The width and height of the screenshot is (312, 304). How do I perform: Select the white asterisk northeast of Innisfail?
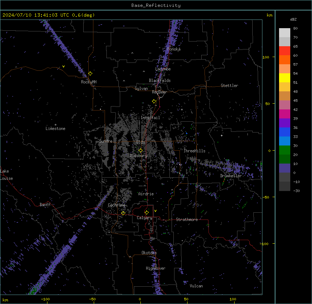coord(182,109)
